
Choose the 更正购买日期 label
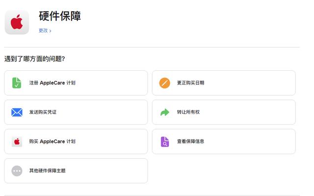pos(190,83)
